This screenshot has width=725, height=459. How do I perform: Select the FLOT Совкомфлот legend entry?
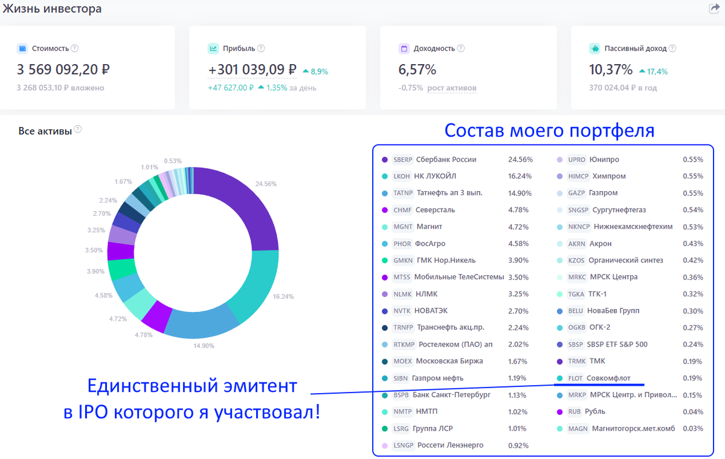click(631, 378)
